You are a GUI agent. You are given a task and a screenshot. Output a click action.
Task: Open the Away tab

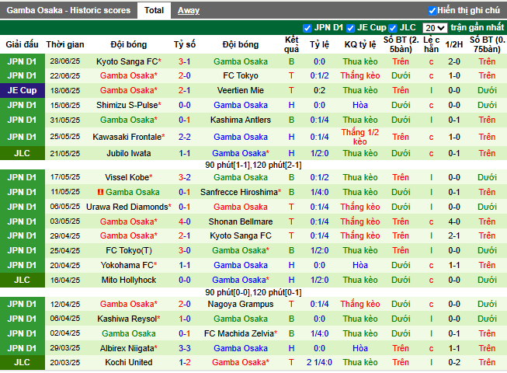pyautogui.click(x=189, y=10)
